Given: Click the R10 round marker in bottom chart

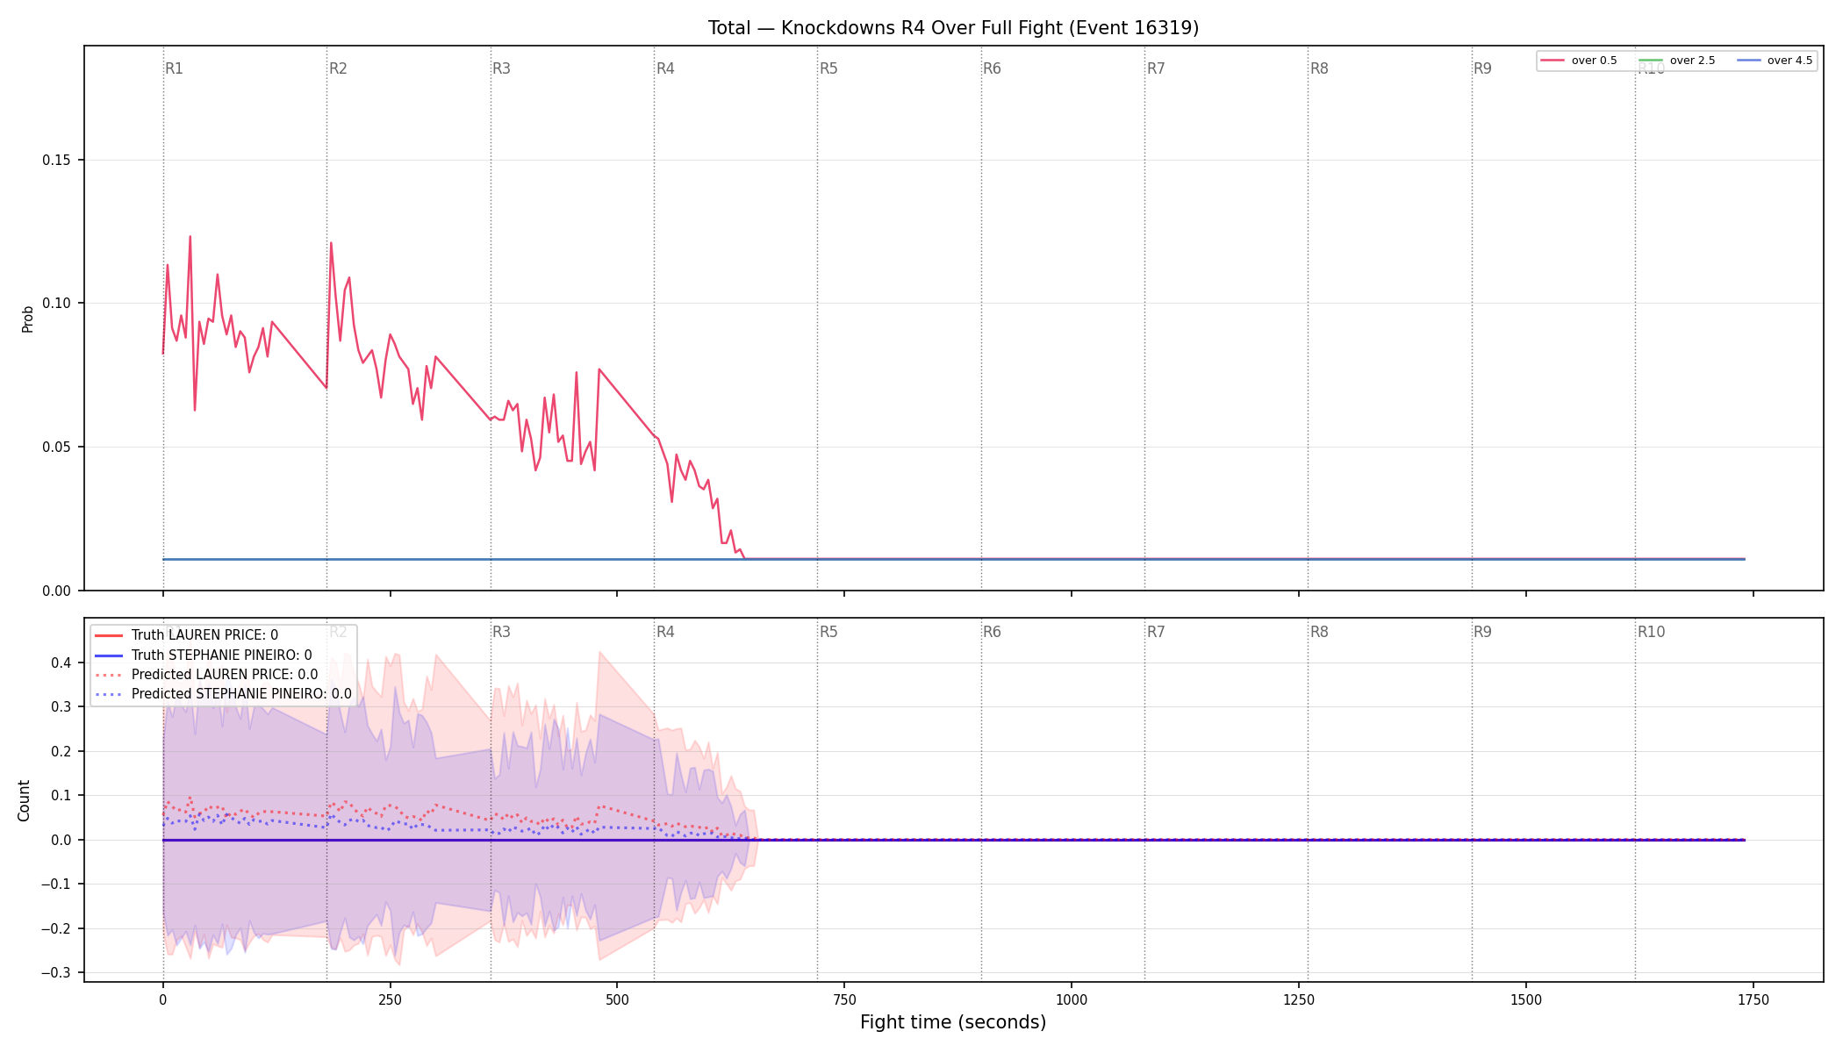Looking at the screenshot, I should click(1651, 632).
